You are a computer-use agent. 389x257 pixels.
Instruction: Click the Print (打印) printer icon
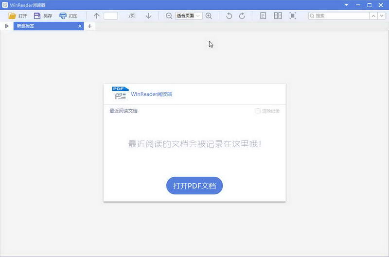point(63,16)
